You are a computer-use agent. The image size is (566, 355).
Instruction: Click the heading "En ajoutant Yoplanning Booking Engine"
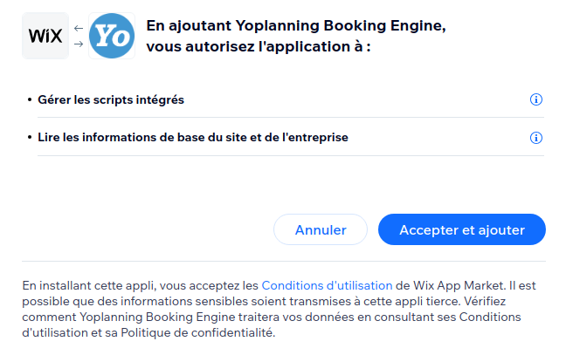click(x=296, y=26)
